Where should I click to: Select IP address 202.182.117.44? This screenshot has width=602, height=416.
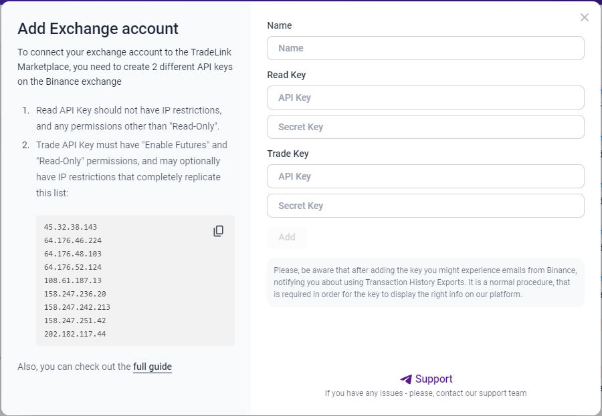click(x=75, y=334)
